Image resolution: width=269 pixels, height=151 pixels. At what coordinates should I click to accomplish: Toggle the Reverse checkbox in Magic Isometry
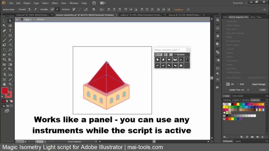175,55
